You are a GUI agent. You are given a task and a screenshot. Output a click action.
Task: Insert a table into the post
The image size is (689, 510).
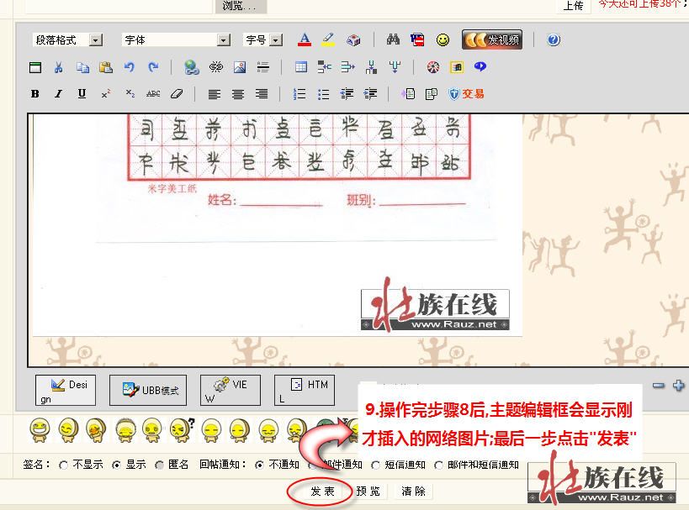pyautogui.click(x=300, y=67)
